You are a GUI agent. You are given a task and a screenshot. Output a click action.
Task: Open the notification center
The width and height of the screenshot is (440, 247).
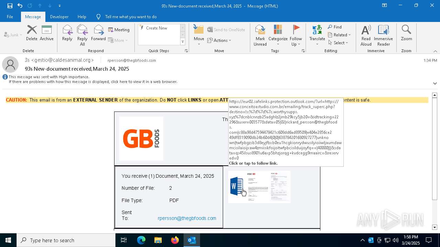429,240
